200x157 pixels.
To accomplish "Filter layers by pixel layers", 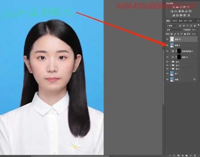I will tap(180, 26).
